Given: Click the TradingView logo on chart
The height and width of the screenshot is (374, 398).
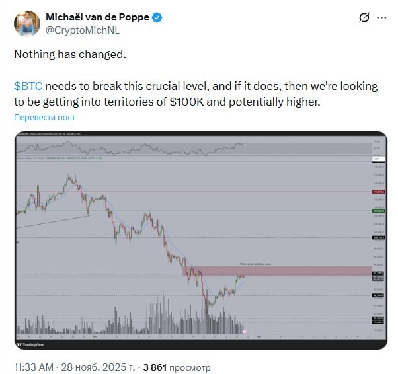Looking at the screenshot, I should (x=30, y=344).
